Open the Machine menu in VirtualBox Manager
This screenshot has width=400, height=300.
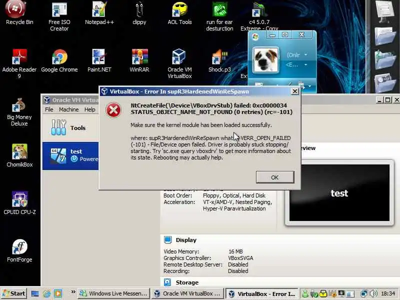tap(69, 109)
